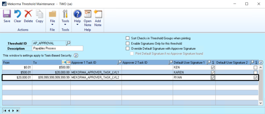Click the Save floppy disk icon
This screenshot has height=114, width=265.
click(x=7, y=14)
